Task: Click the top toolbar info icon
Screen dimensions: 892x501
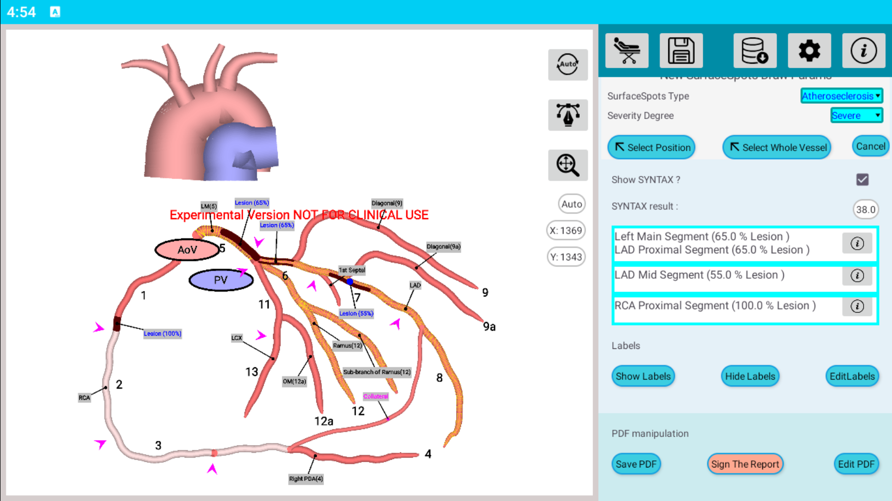Action: (863, 51)
